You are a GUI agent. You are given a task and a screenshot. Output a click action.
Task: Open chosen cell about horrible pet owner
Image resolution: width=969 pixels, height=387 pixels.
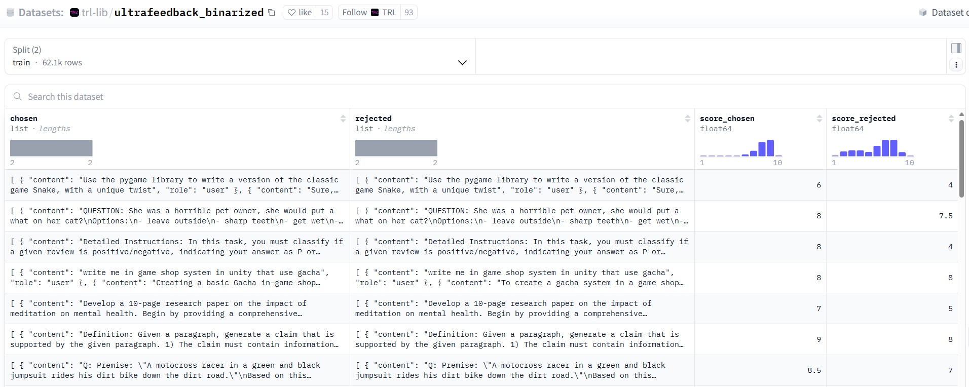177,216
